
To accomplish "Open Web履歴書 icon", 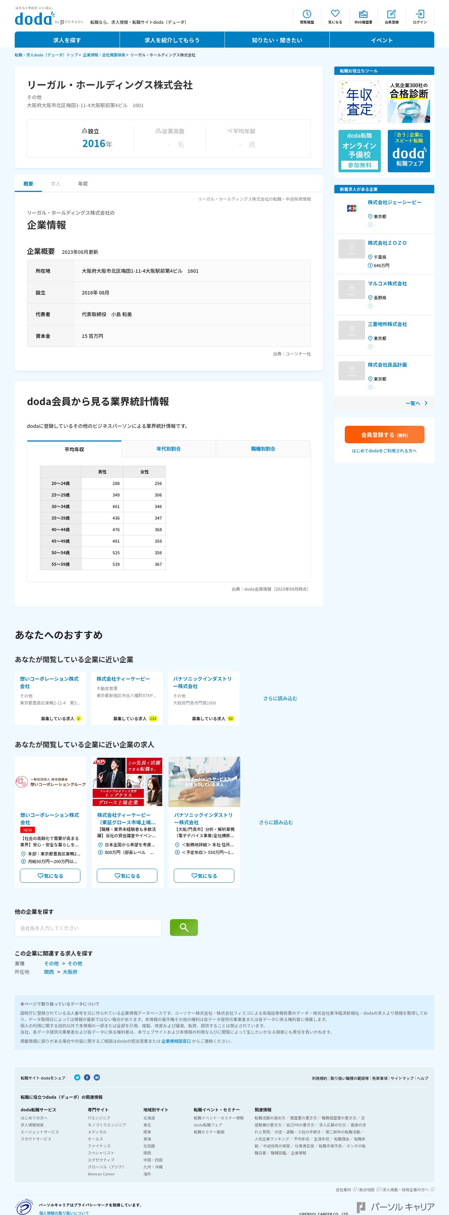I will pos(363,16).
